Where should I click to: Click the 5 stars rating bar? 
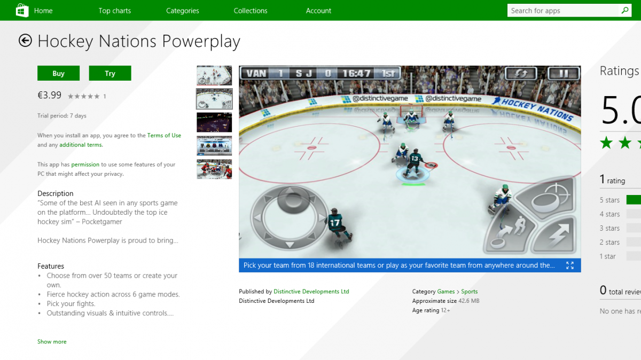634,200
